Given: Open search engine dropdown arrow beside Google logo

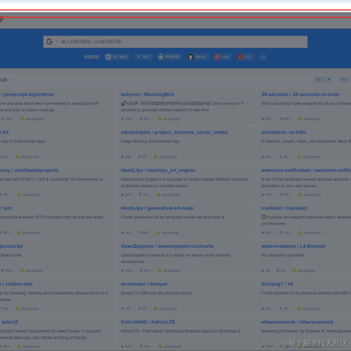Looking at the screenshot, I should pos(56,41).
